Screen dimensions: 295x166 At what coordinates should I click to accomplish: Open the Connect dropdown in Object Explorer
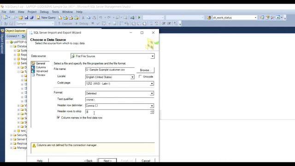point(13,36)
